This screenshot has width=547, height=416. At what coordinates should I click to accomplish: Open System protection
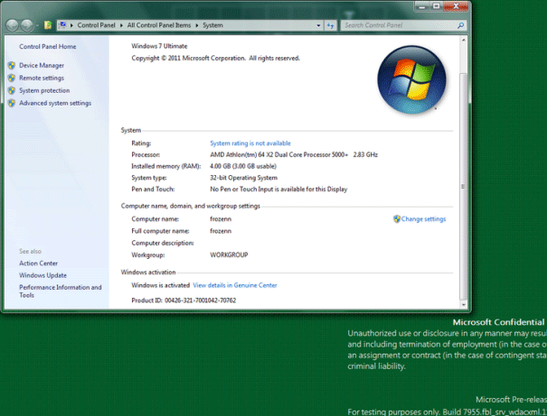click(44, 90)
